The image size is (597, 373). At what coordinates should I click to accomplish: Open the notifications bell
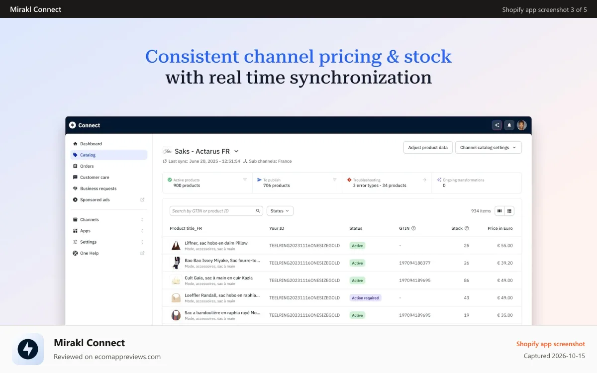coord(509,125)
